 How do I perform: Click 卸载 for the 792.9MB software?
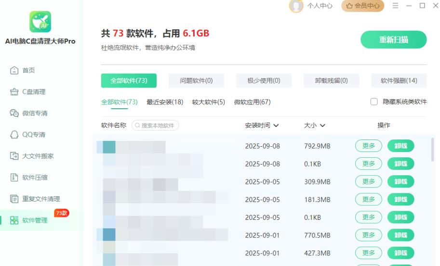400,146
